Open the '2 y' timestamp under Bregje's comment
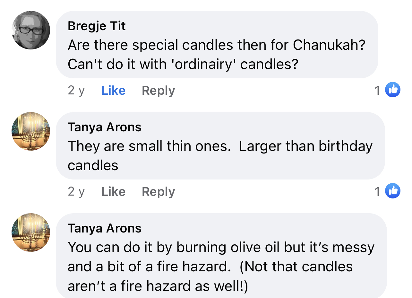 coord(76,91)
